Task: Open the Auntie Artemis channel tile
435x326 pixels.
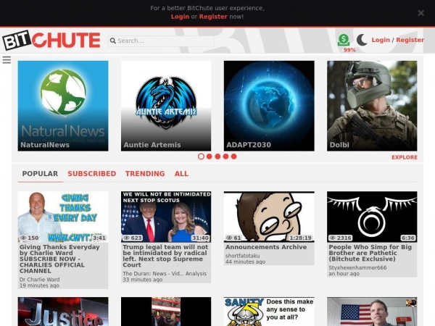Action: (166, 105)
